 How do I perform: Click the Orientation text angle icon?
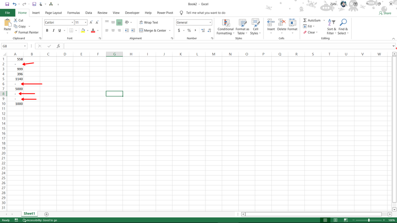click(127, 23)
